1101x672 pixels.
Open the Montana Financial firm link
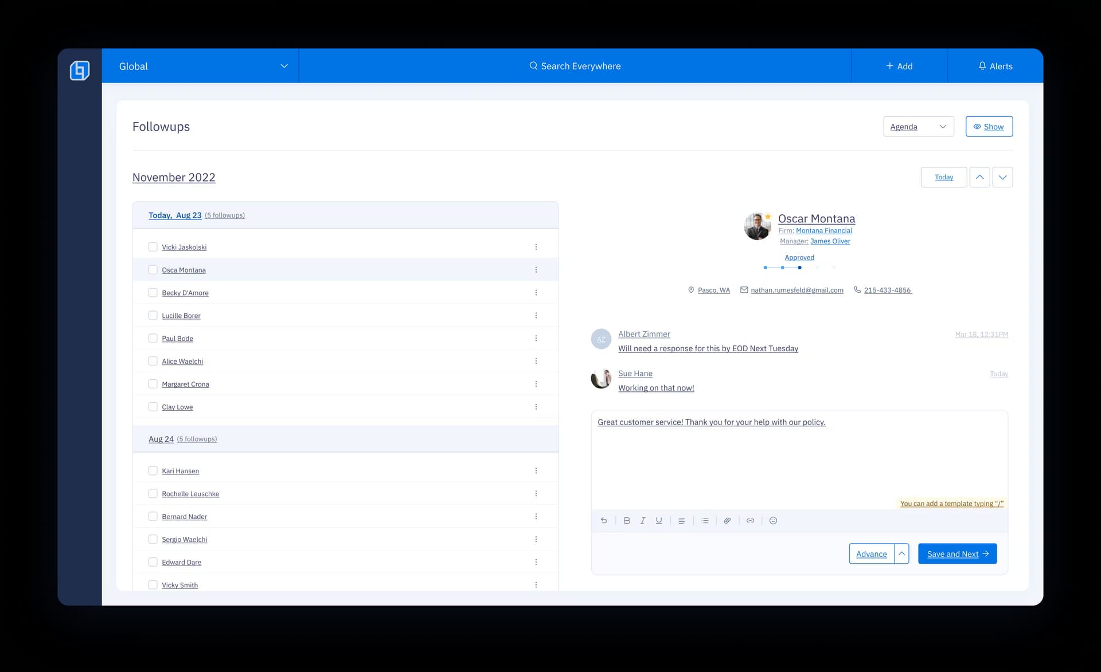(x=823, y=230)
